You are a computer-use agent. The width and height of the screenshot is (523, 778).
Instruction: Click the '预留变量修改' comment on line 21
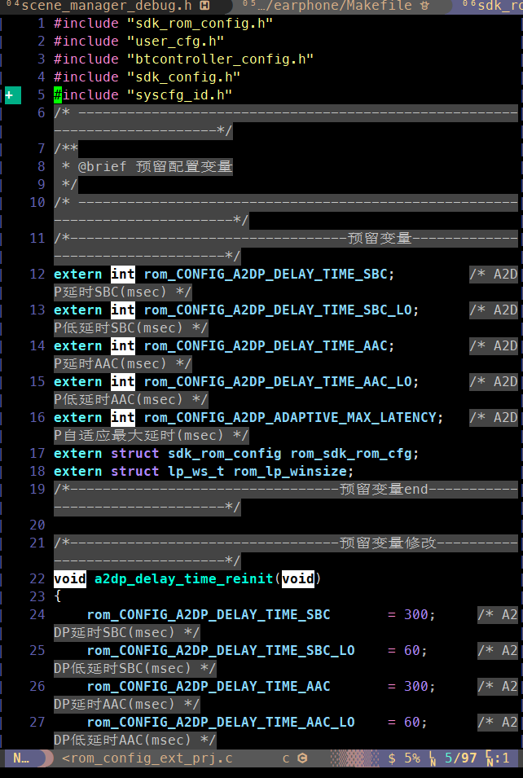click(388, 543)
